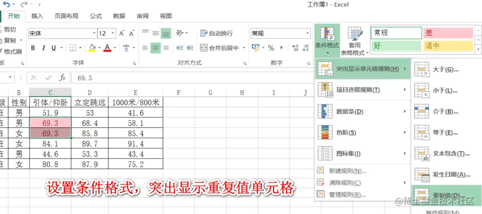Screen dimensions: 482x214
Task: Toggle Italic formatting
Action: tap(44, 48)
